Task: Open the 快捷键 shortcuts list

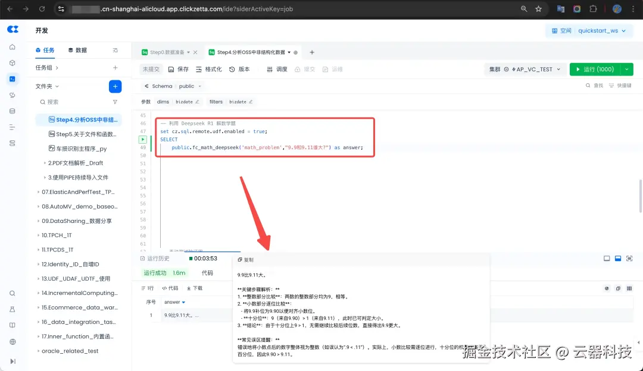Action: [620, 86]
